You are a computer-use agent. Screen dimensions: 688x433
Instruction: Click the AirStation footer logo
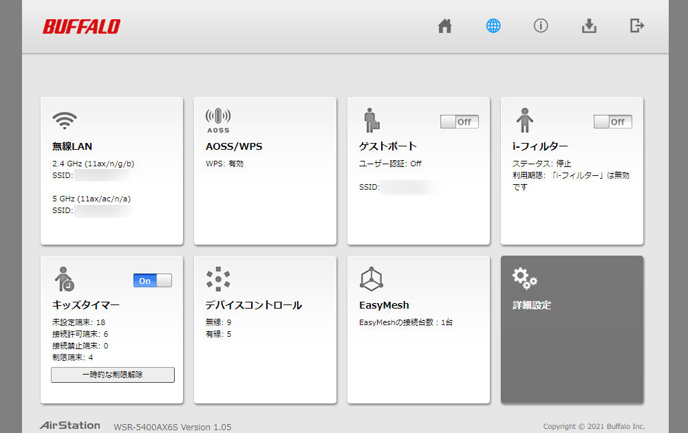point(69,425)
